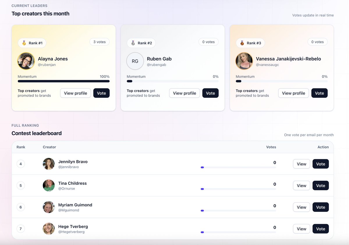The width and height of the screenshot is (349, 245).
Task: View profile of Vanessa Janakijevski-Rebelo
Action: click(294, 93)
